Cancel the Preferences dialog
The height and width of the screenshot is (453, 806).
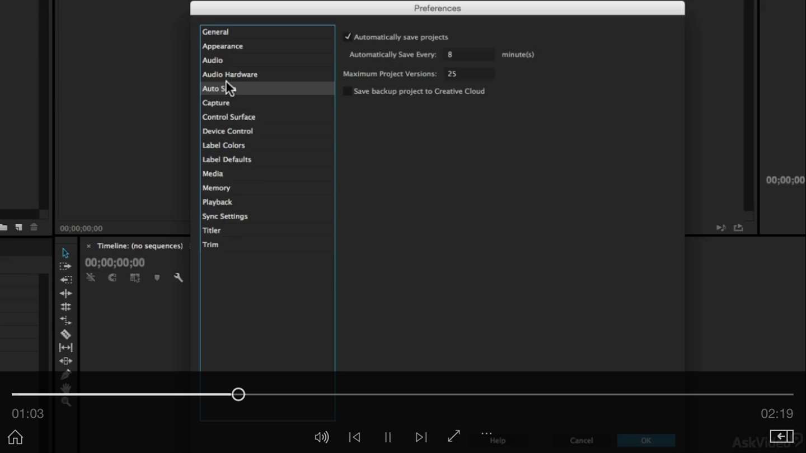(582, 441)
